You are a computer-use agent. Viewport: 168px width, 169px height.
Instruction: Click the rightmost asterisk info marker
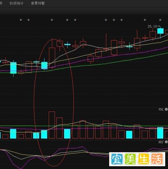[160, 20]
